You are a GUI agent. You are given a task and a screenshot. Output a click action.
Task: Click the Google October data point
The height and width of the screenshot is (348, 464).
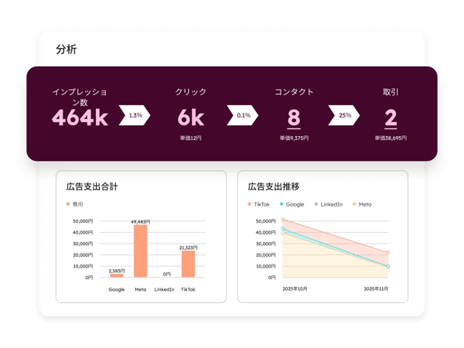[283, 228]
